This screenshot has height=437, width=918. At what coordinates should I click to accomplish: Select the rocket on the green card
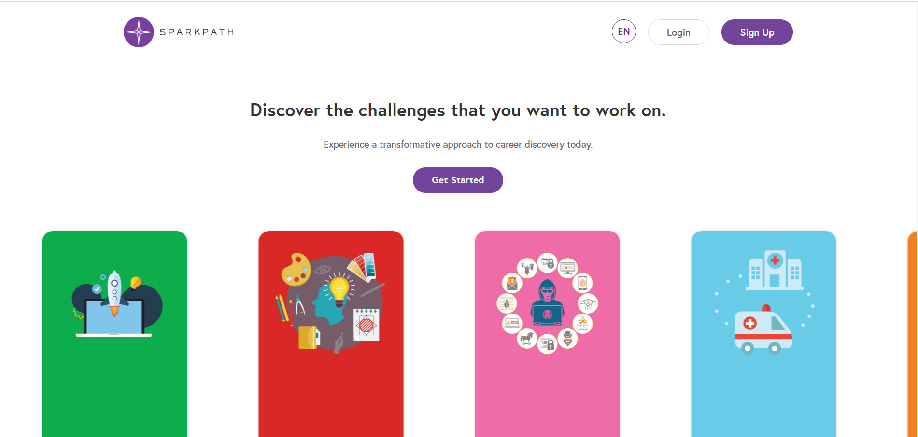114,292
